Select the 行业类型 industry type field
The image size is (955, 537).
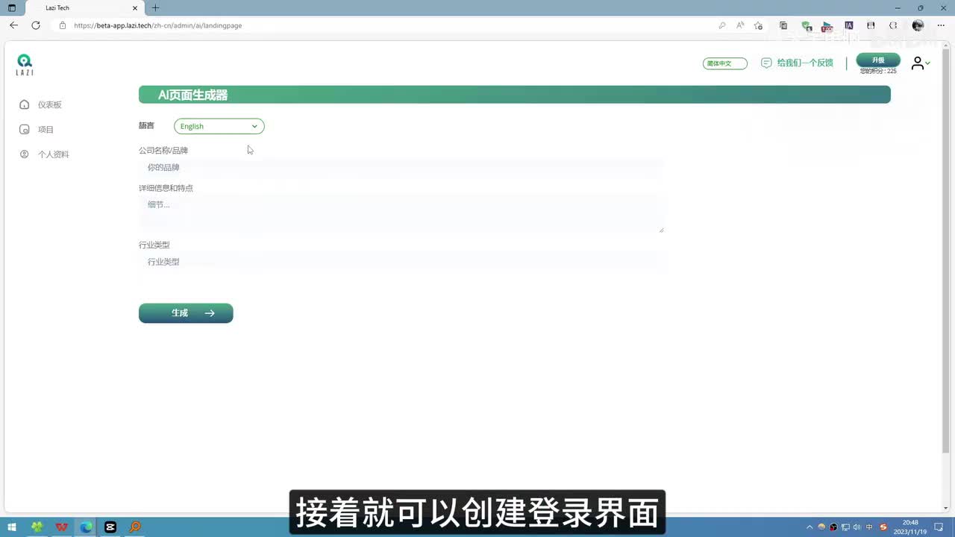coord(401,262)
